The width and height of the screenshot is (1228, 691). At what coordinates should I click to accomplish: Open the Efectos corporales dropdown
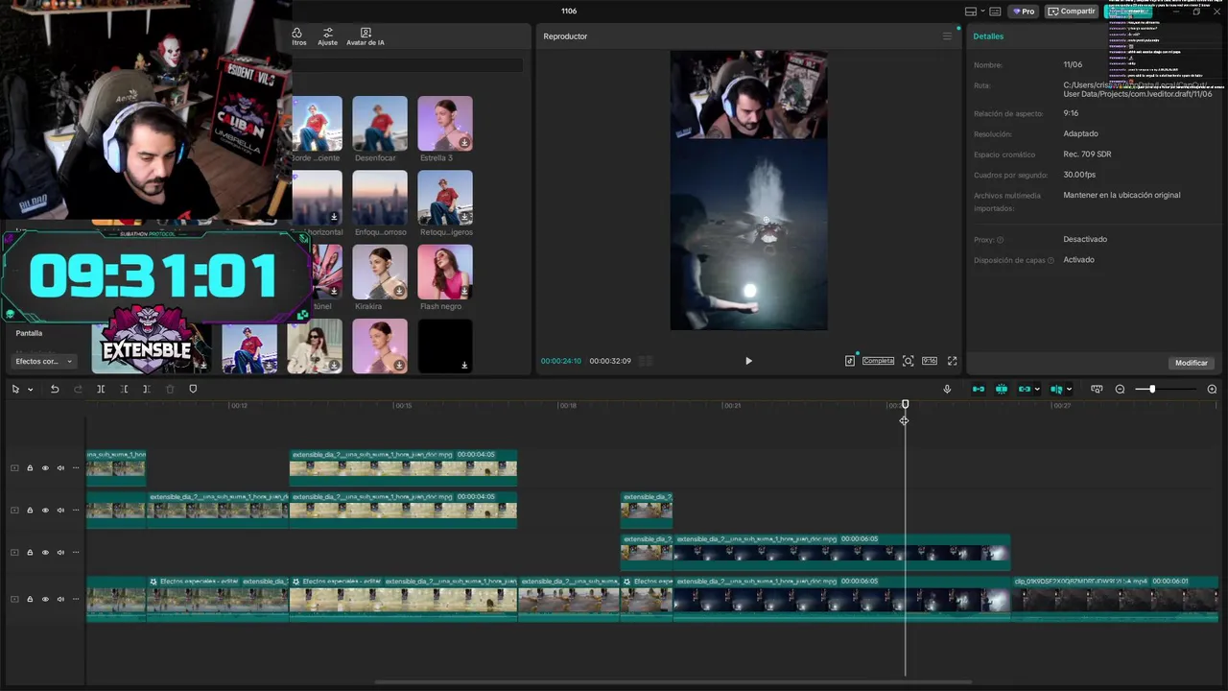pos(44,361)
